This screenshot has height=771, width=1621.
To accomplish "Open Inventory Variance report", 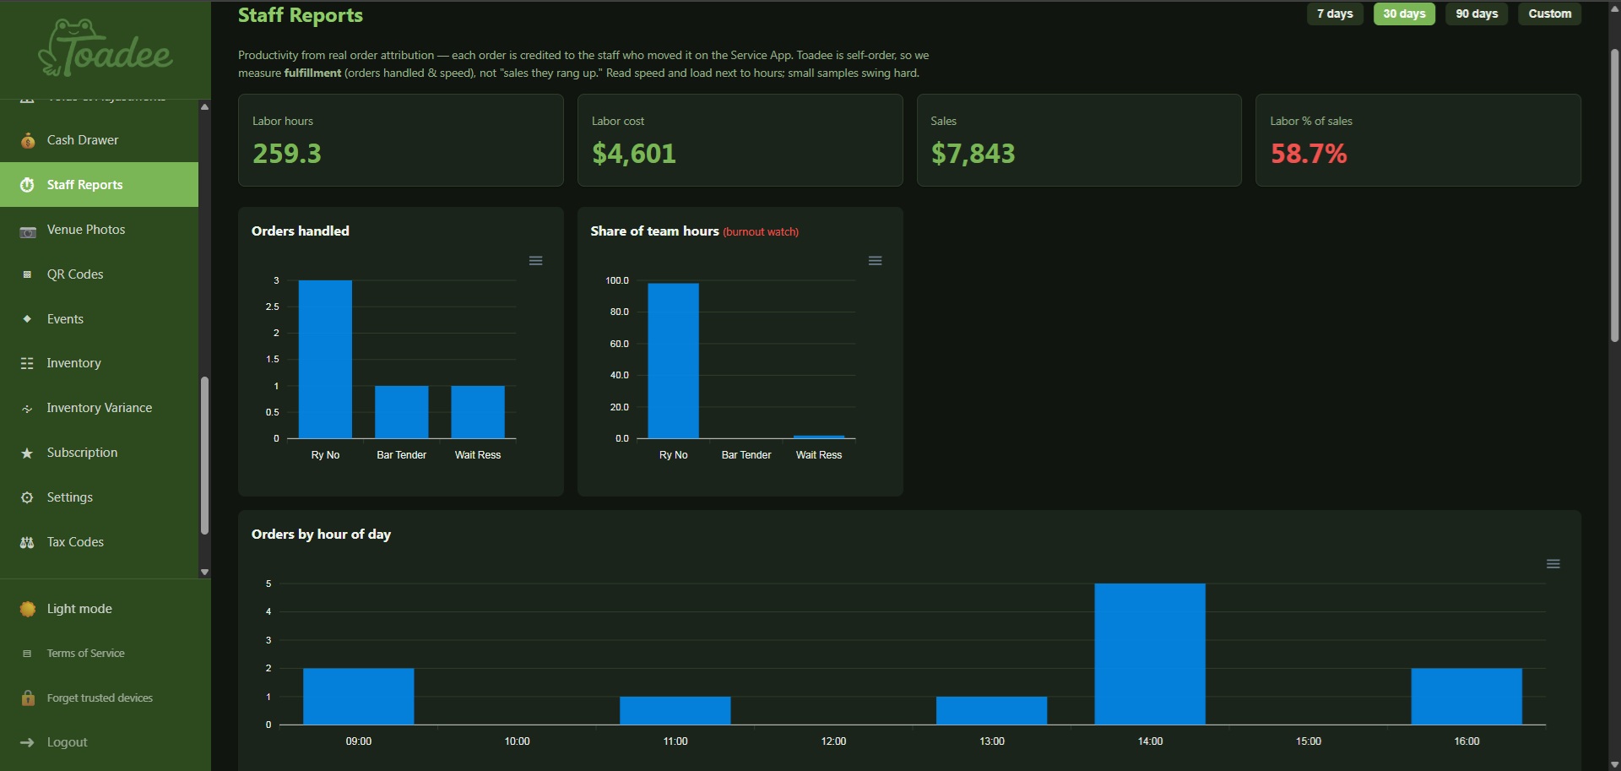I will tap(99, 408).
